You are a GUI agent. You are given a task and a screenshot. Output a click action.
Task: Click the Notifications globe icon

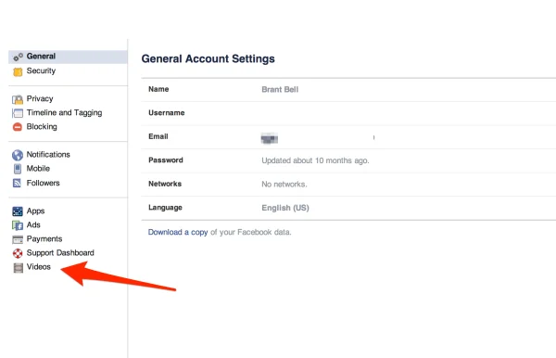tap(18, 155)
